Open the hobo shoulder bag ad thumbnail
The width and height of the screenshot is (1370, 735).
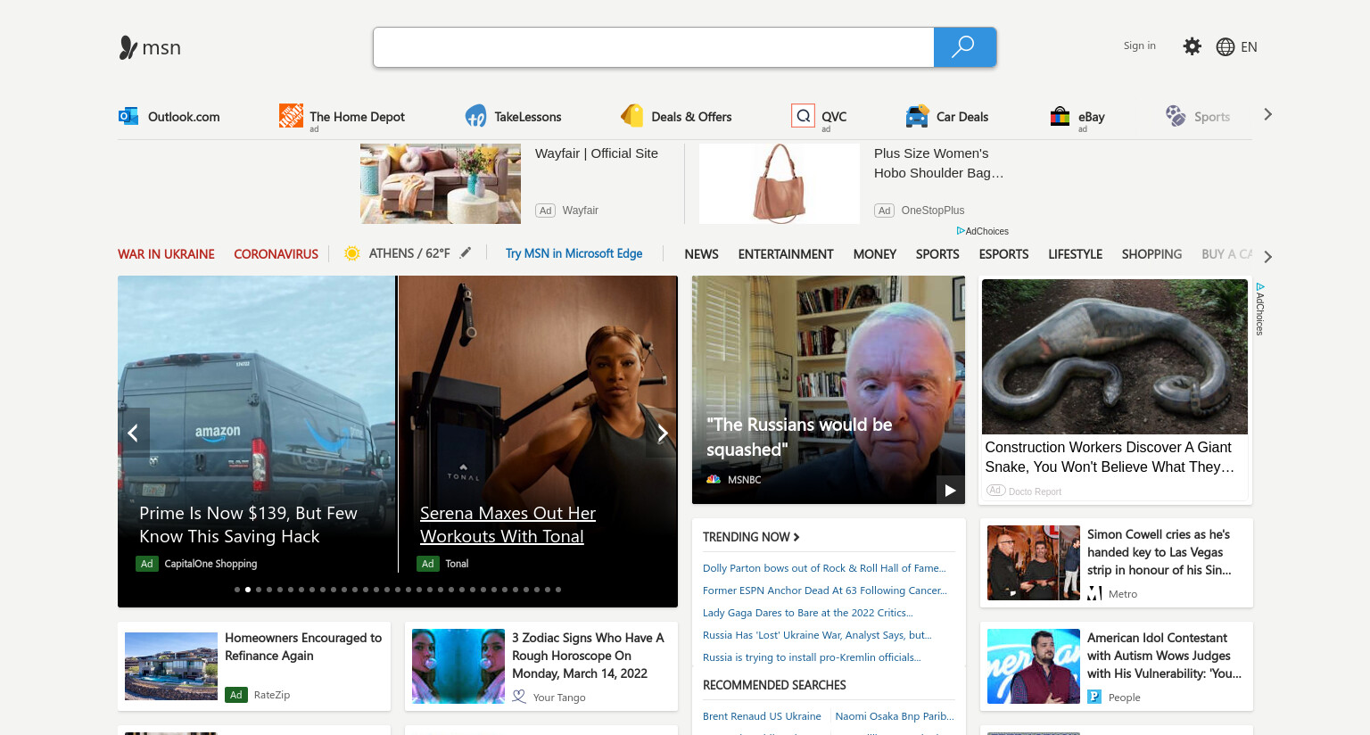(780, 184)
